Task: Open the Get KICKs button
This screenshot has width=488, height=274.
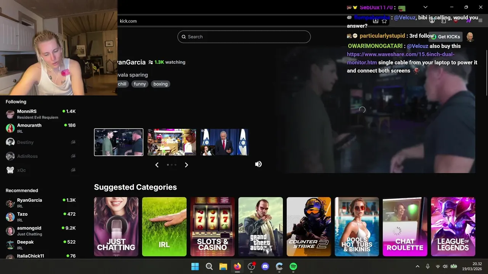Action: [446, 37]
